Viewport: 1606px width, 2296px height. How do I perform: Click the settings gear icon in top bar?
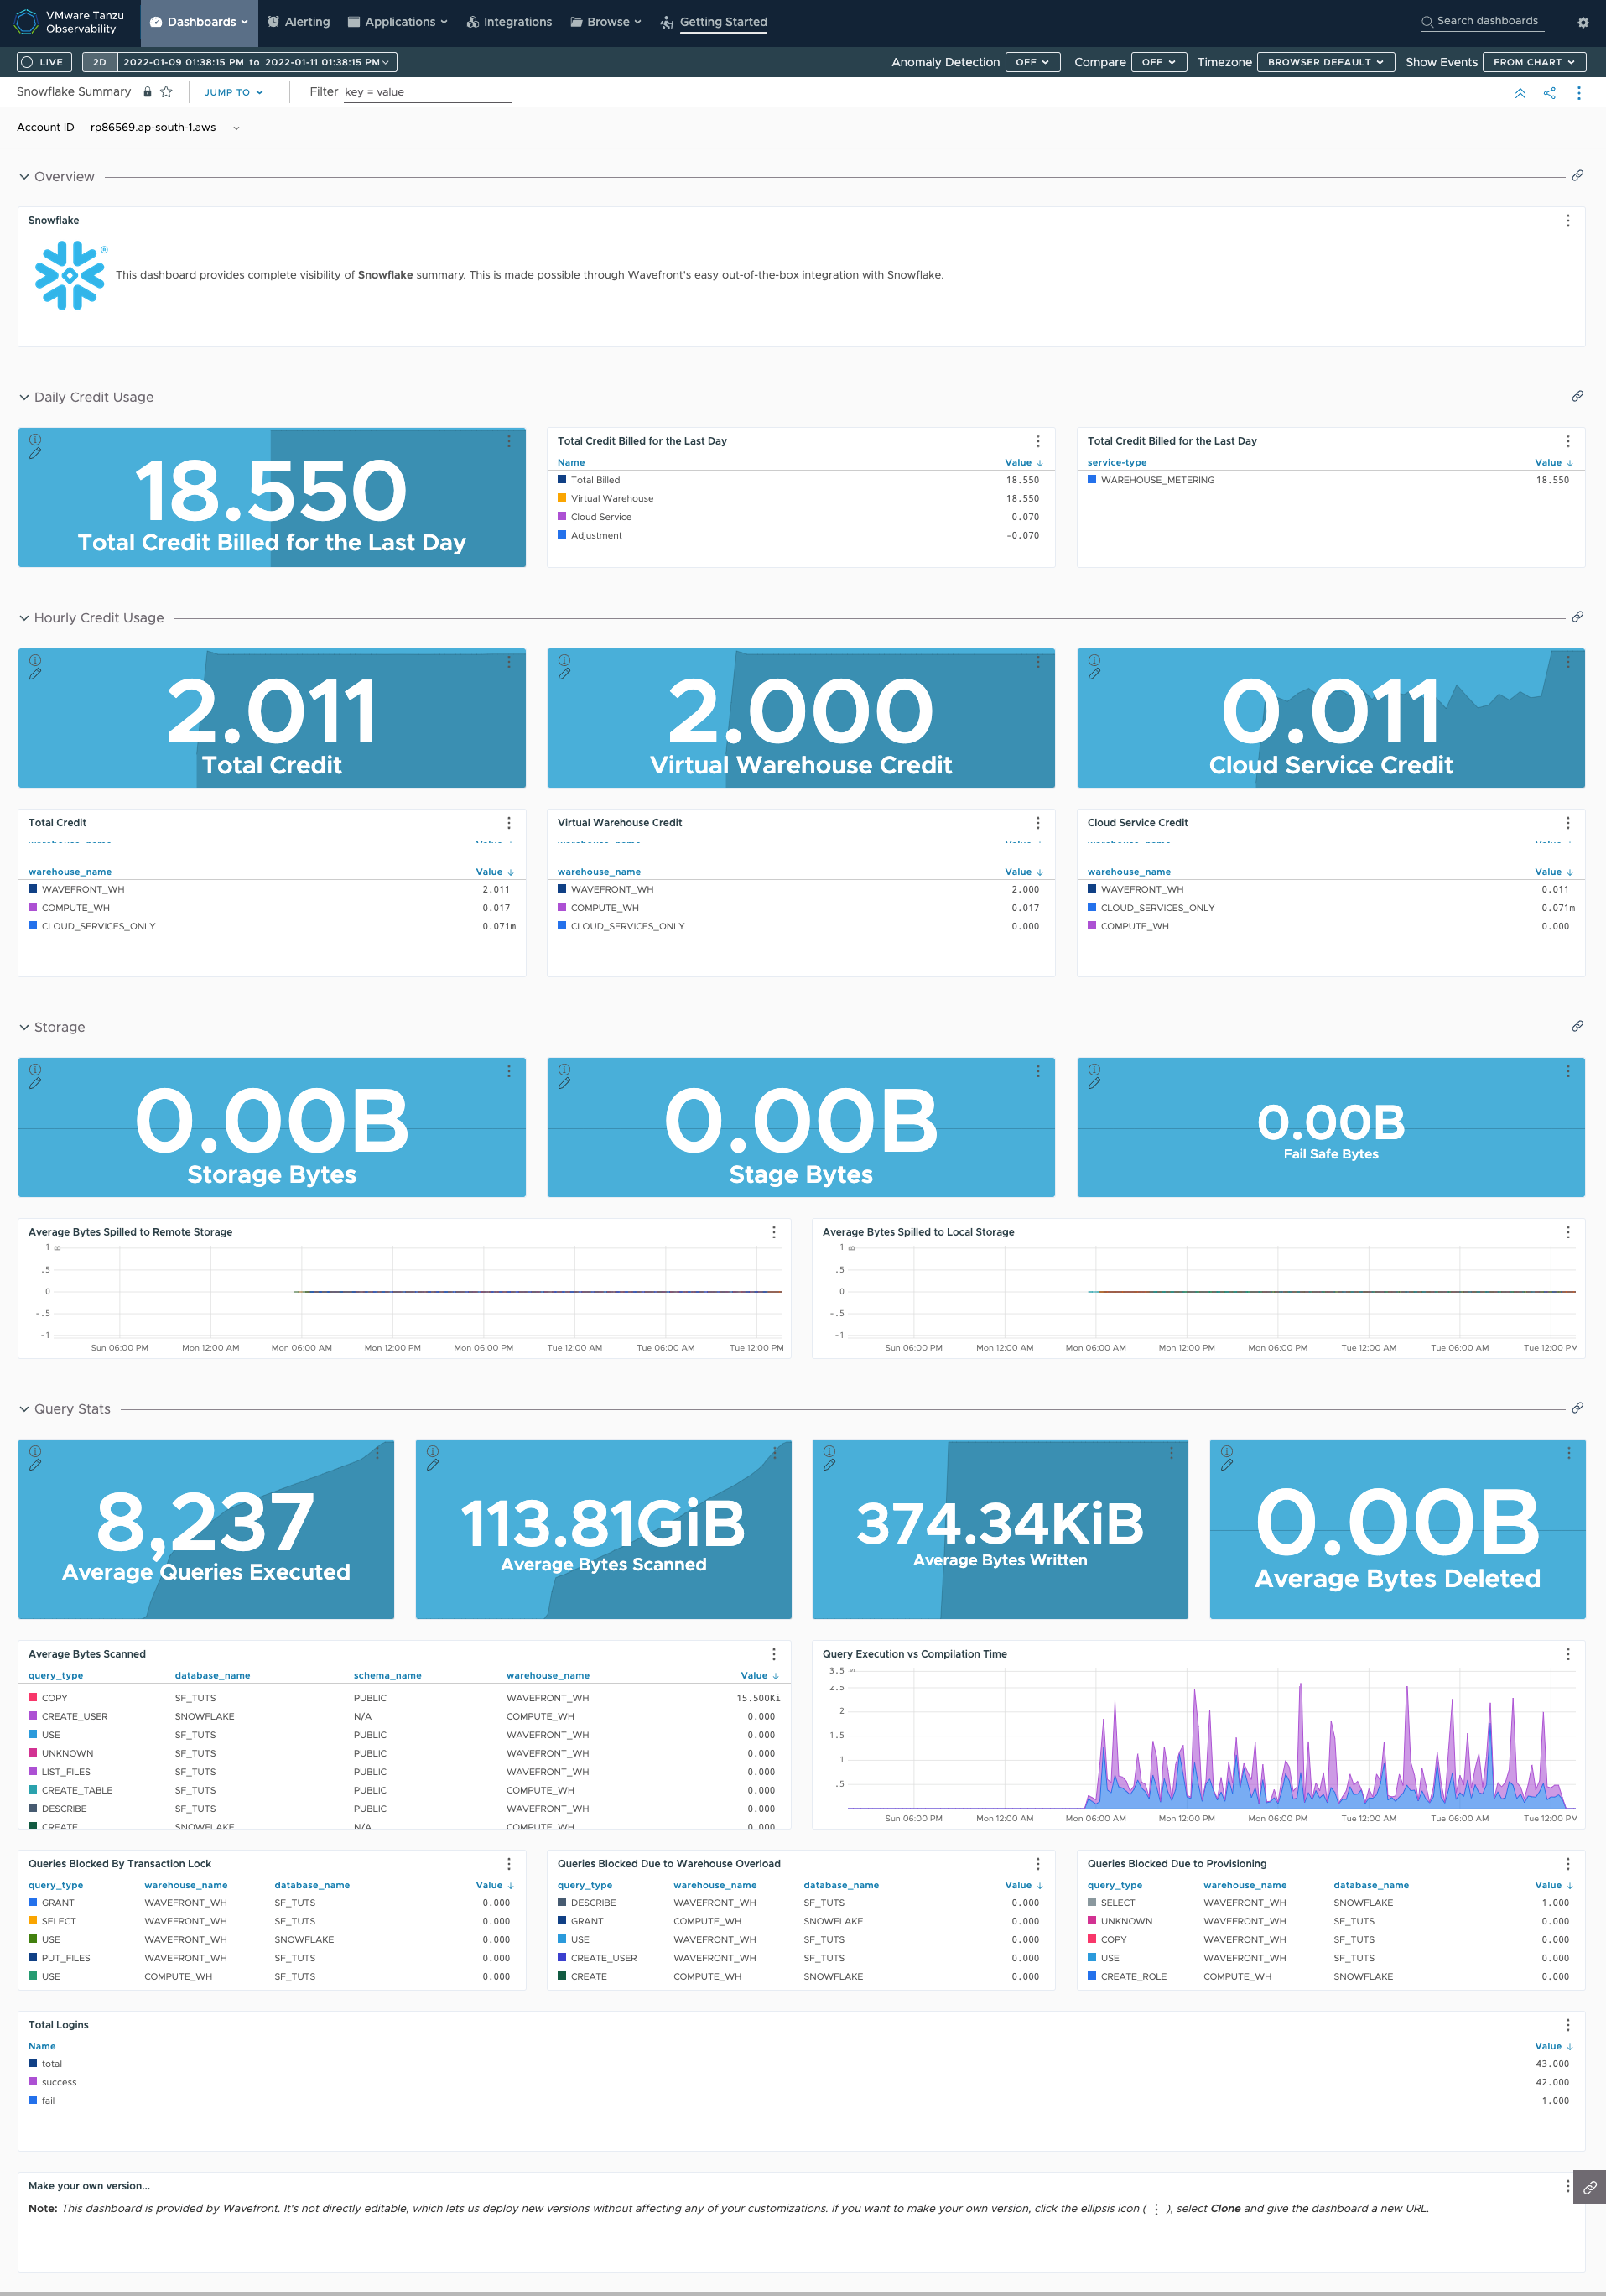(x=1583, y=22)
